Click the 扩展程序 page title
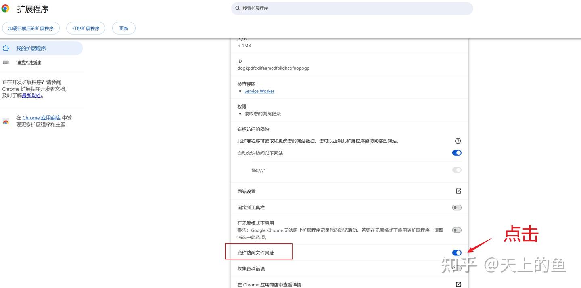 tap(33, 9)
